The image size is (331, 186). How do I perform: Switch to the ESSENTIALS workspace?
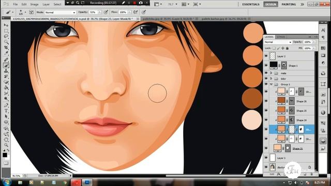[251, 4]
